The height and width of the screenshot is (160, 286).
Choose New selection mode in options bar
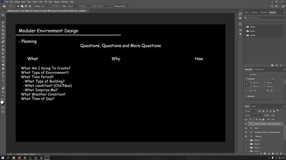[18, 6]
